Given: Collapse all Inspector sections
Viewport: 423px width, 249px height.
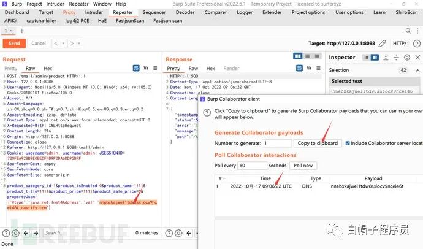Looking at the screenshot, I should pyautogui.click(x=397, y=58).
